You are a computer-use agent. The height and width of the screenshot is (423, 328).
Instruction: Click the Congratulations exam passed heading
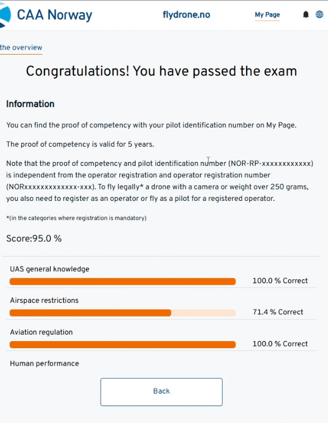click(x=161, y=72)
